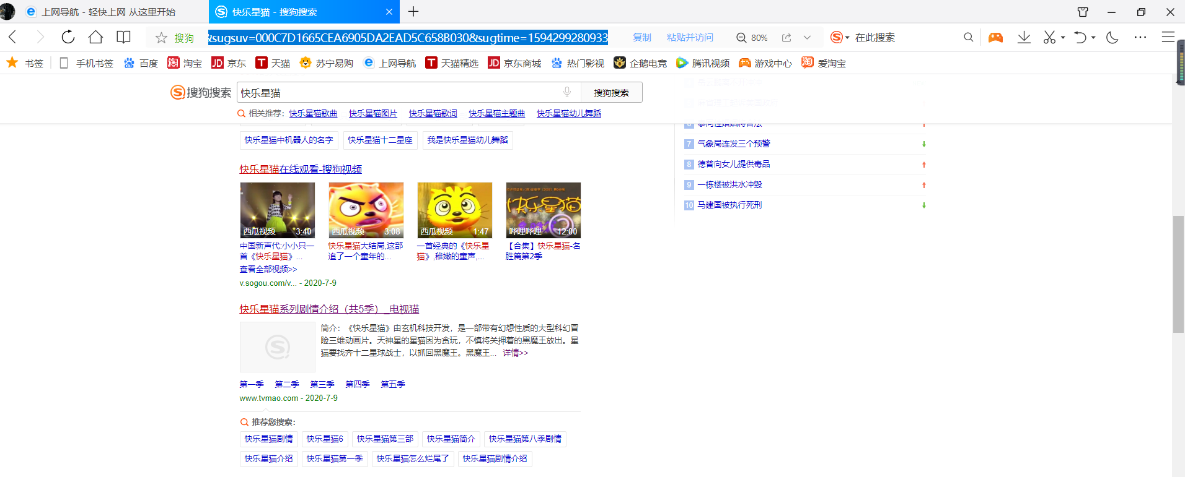The height and width of the screenshot is (477, 1185).
Task: Open the 12:00 bilibili video thumbnail
Action: coord(543,210)
